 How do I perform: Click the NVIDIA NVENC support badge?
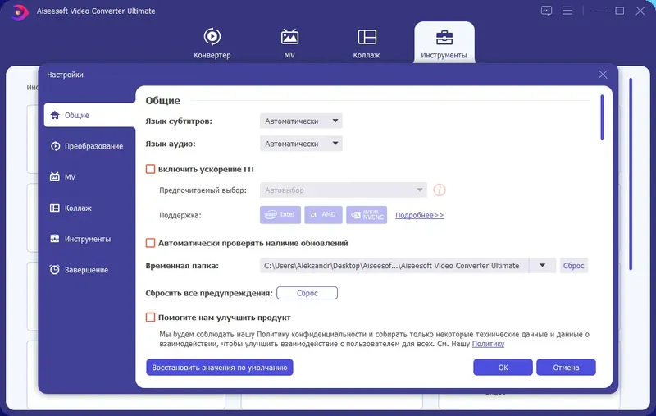coord(367,215)
